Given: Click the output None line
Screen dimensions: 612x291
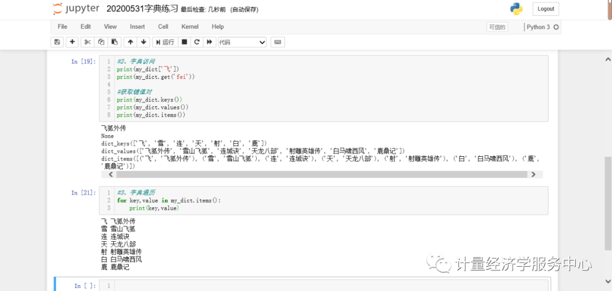Looking at the screenshot, I should tap(107, 136).
